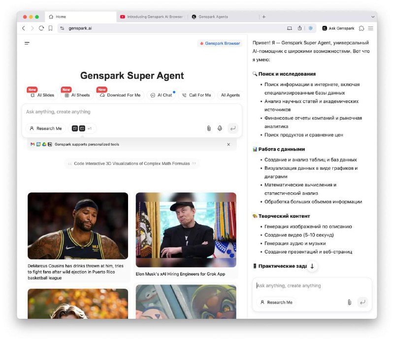Image resolution: width=394 pixels, height=341 pixels.
Task: Open the Genspark Browser link
Action: 220,43
